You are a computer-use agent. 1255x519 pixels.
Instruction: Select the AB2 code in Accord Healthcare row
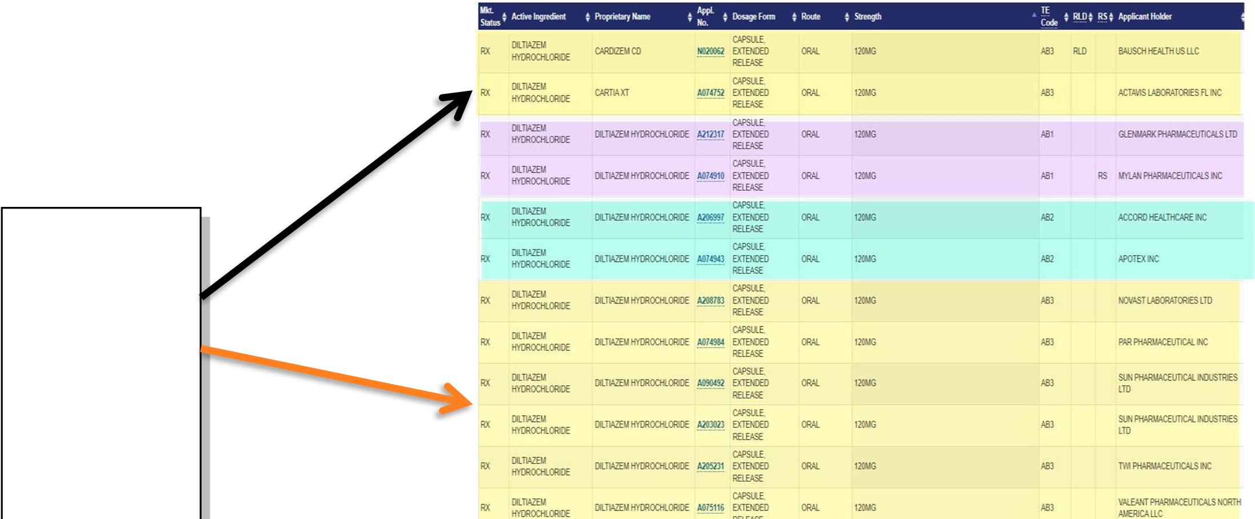pyautogui.click(x=1047, y=218)
